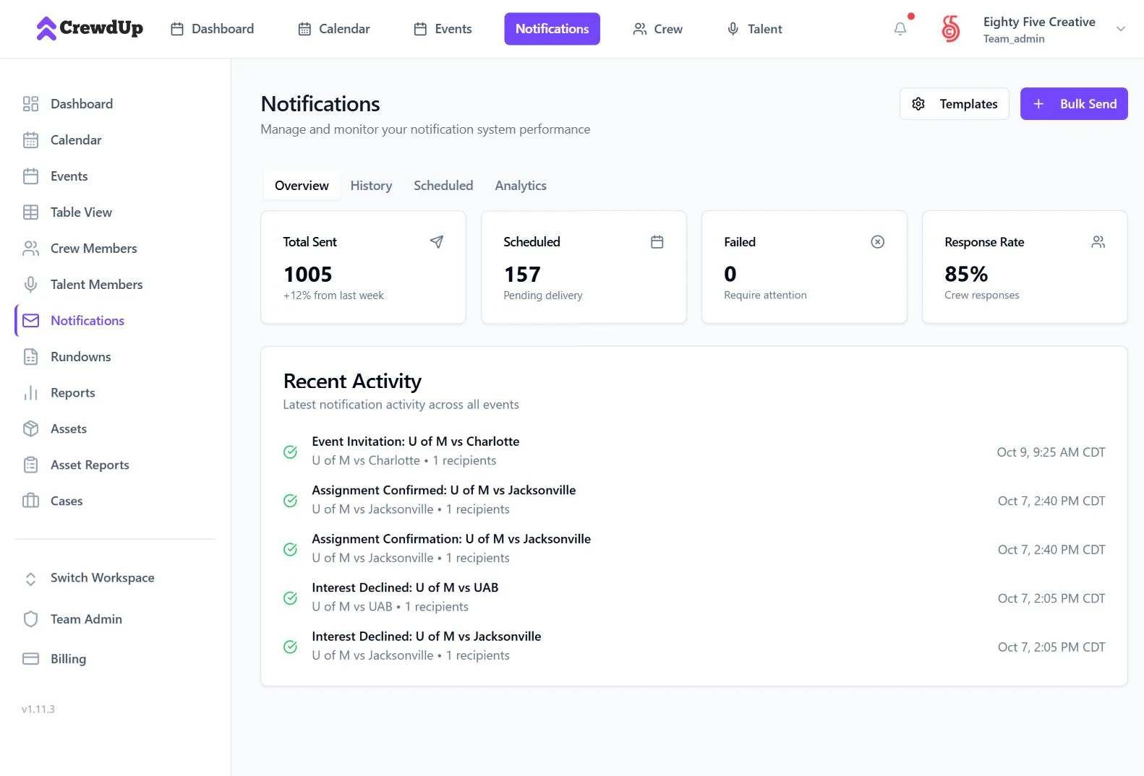
Task: Open Event Invitation: U of M vs Charlotte
Action: click(415, 441)
